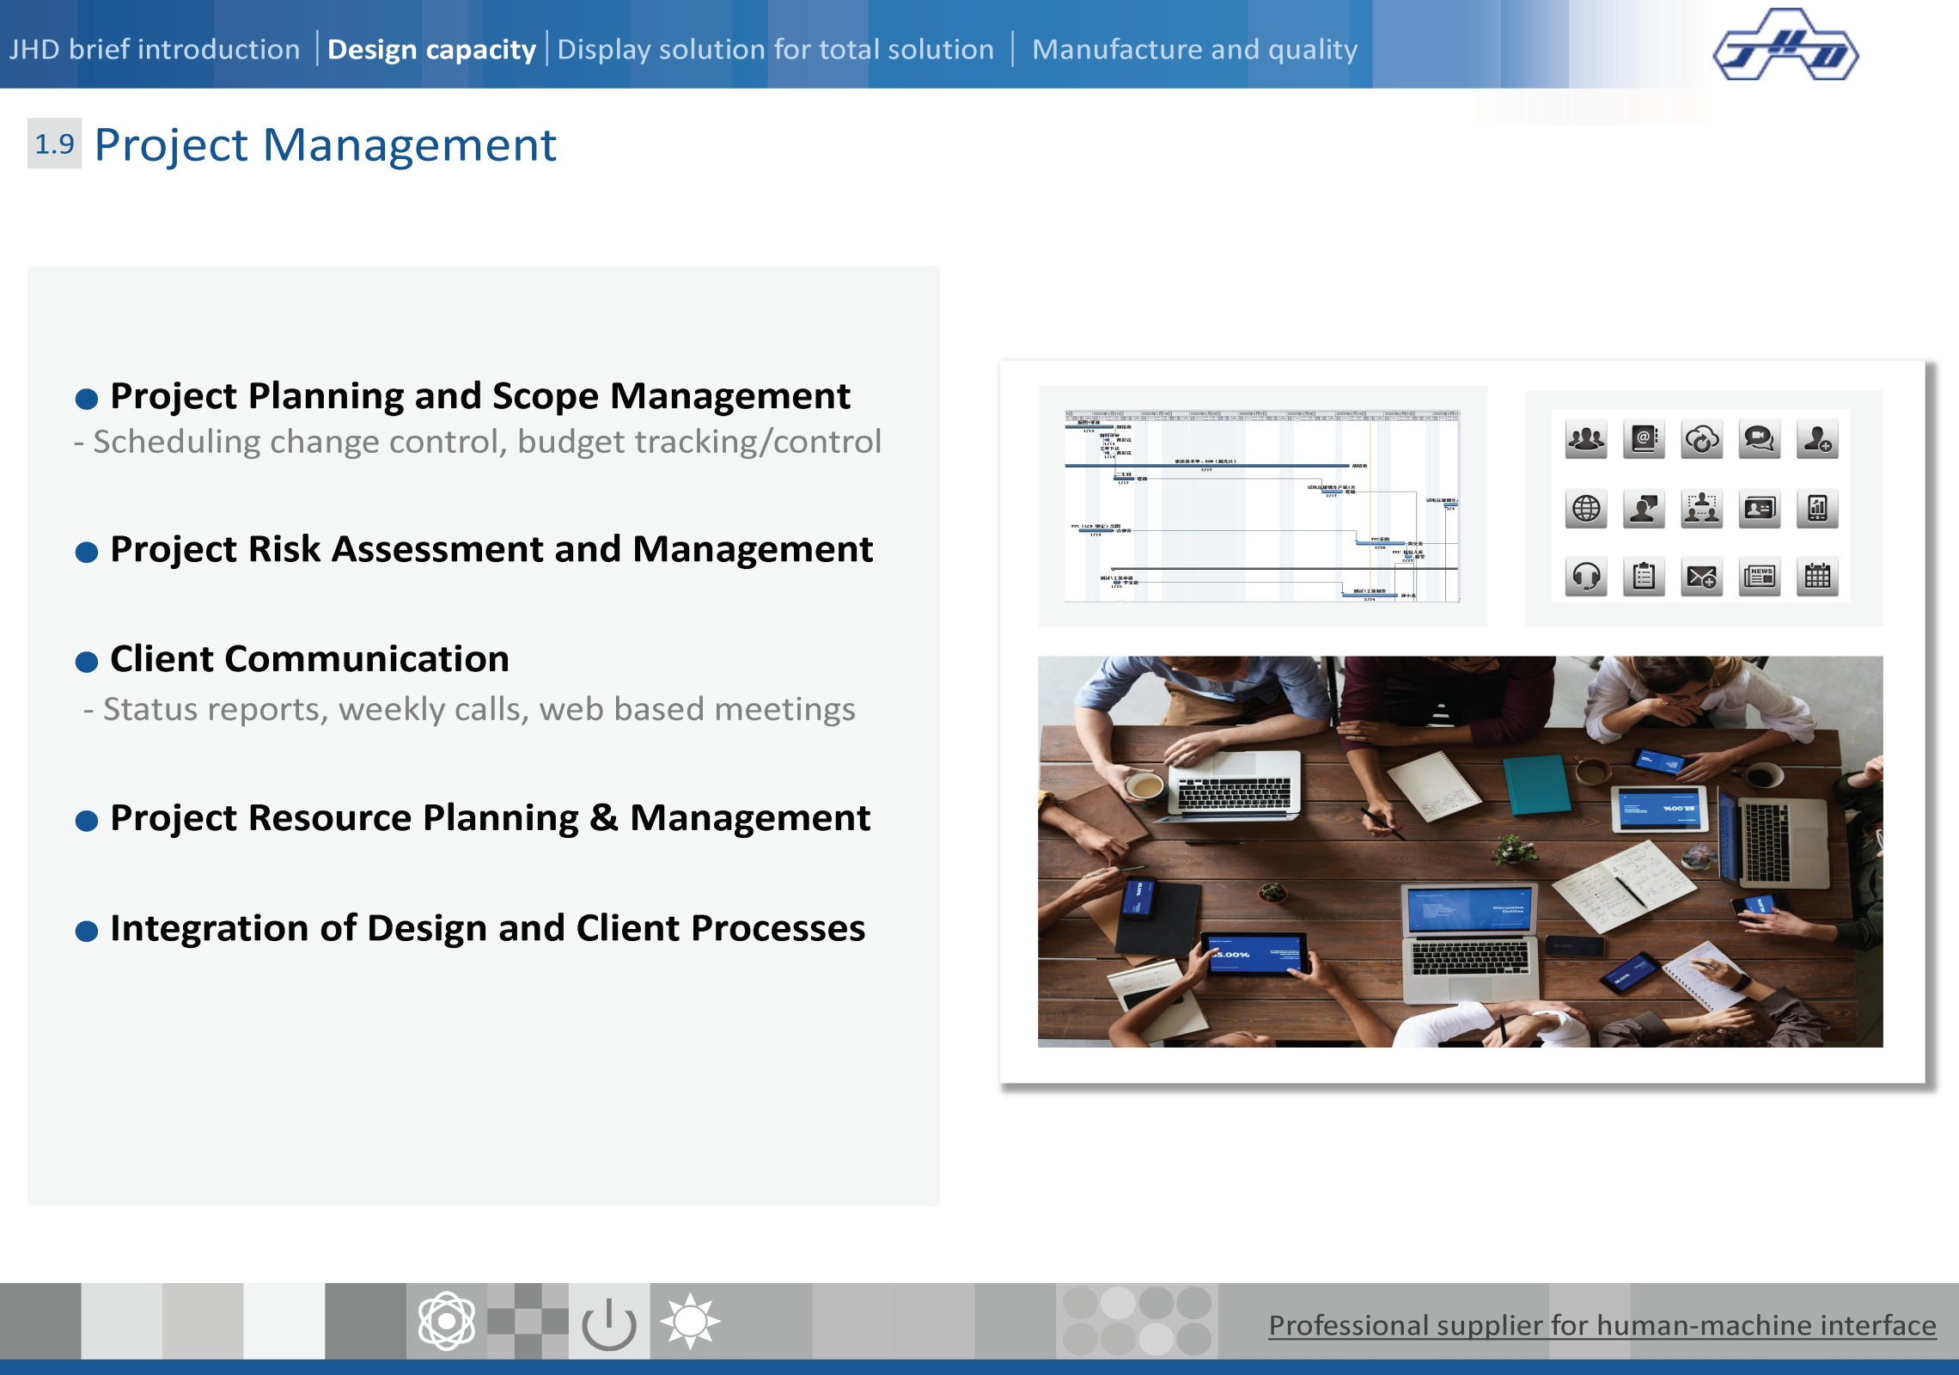Select Display solution for total solution tab
Screen dimensions: 1959x1375
pyautogui.click(x=775, y=49)
